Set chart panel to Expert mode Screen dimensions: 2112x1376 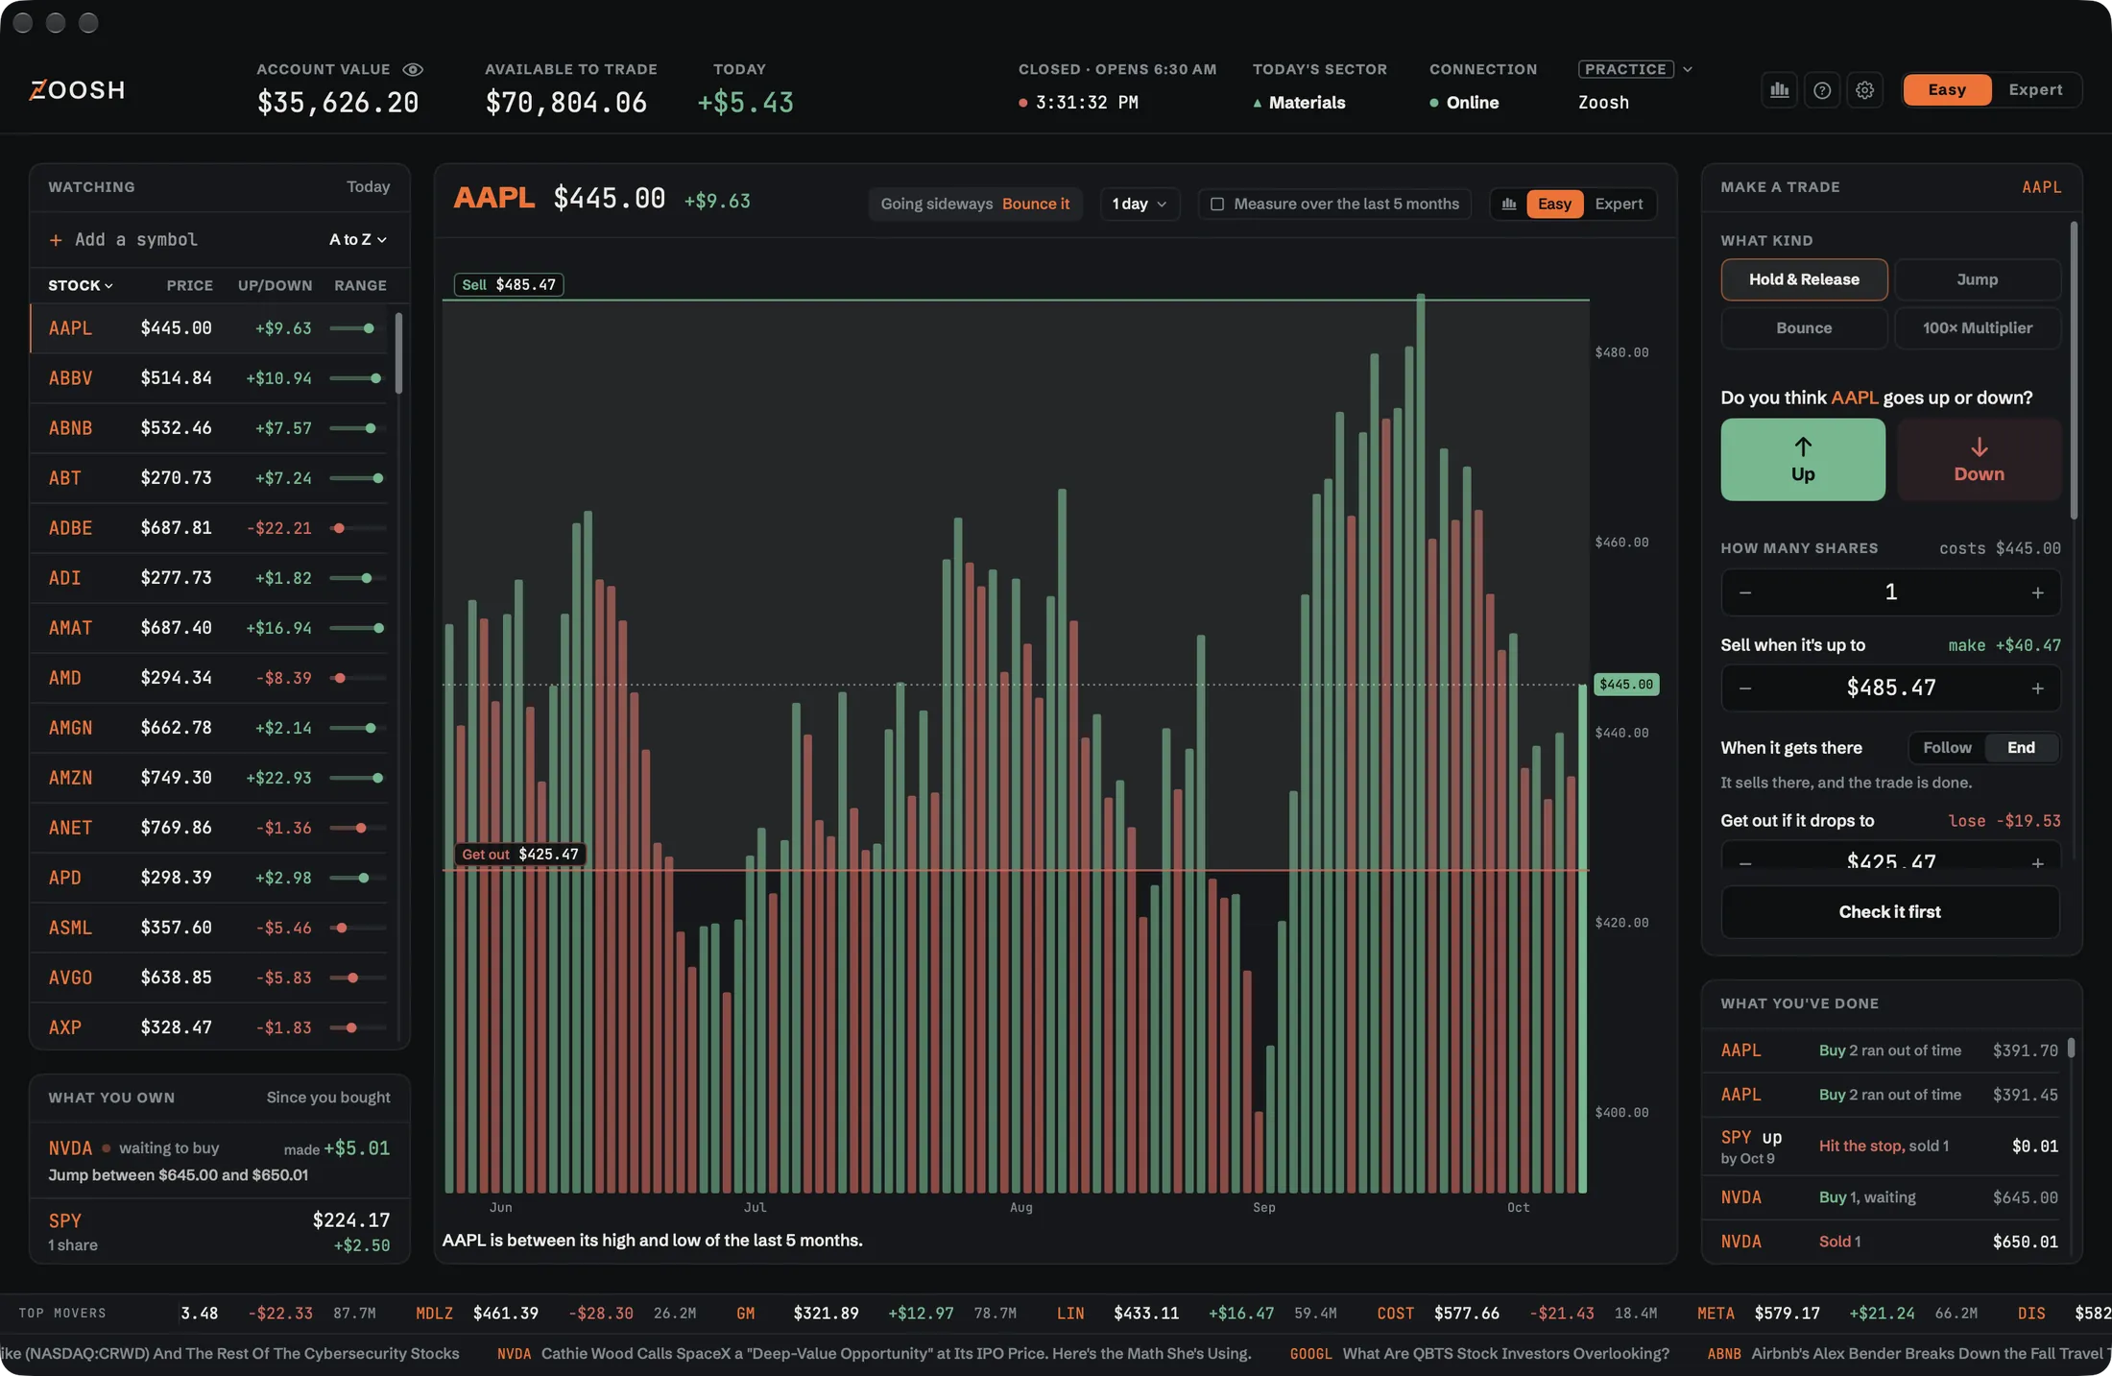point(1619,204)
